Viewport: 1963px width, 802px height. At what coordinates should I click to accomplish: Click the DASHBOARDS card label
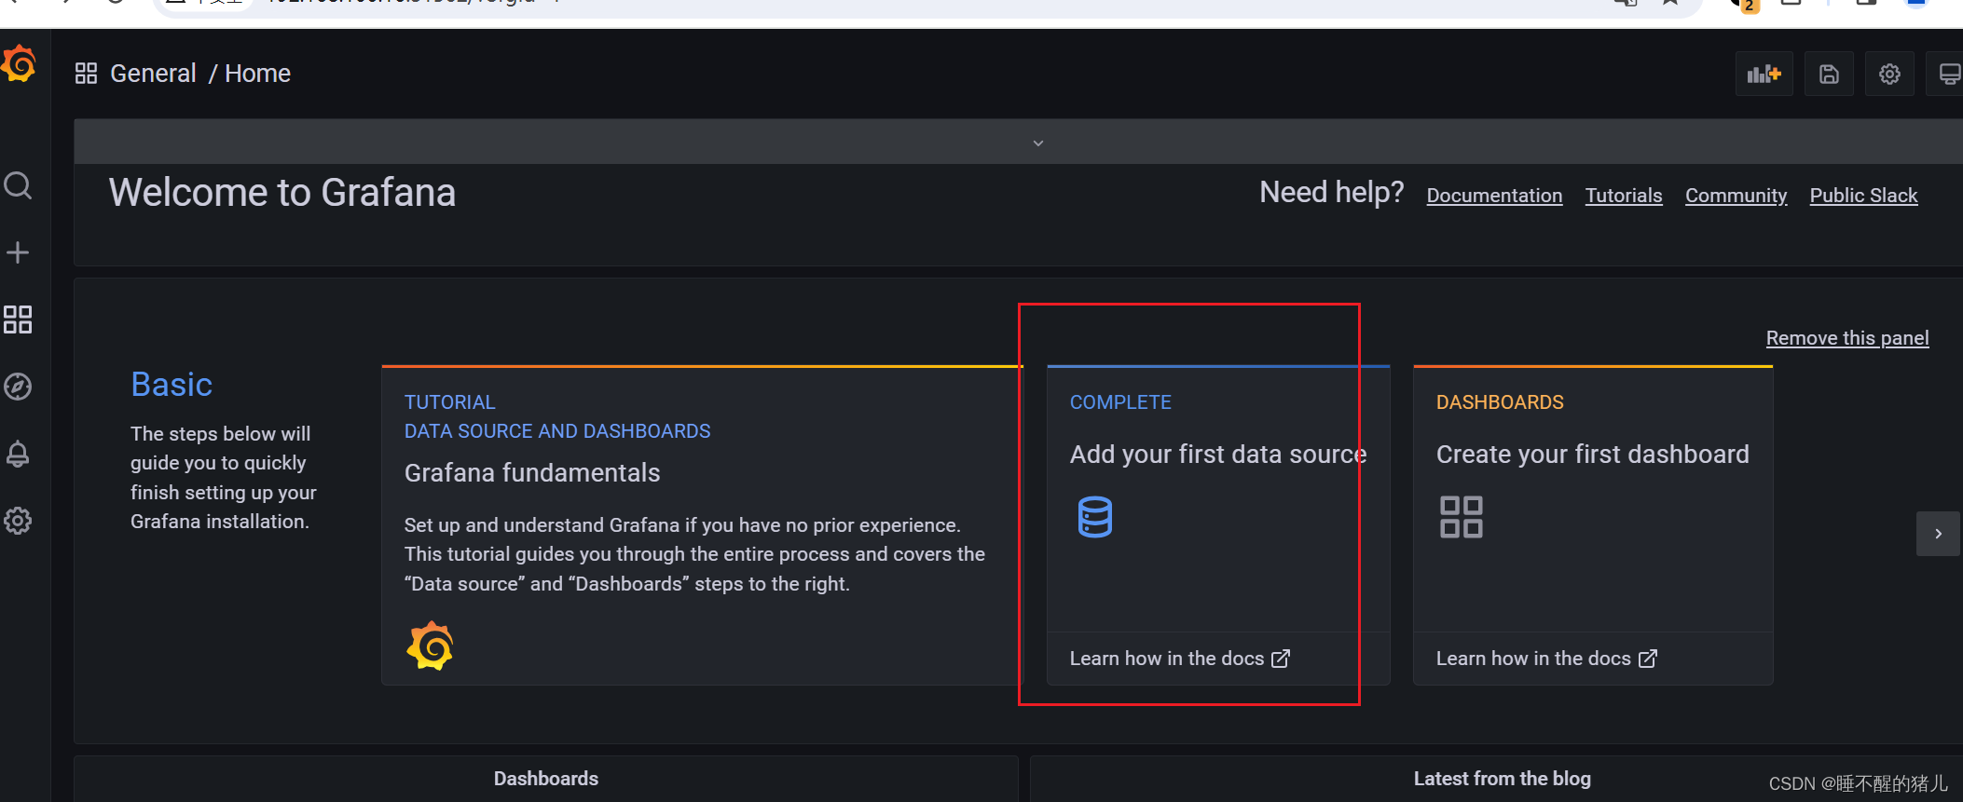(x=1500, y=402)
